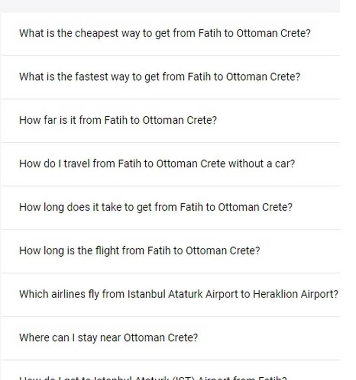Open 'How far is it from Fatih' question

click(118, 120)
